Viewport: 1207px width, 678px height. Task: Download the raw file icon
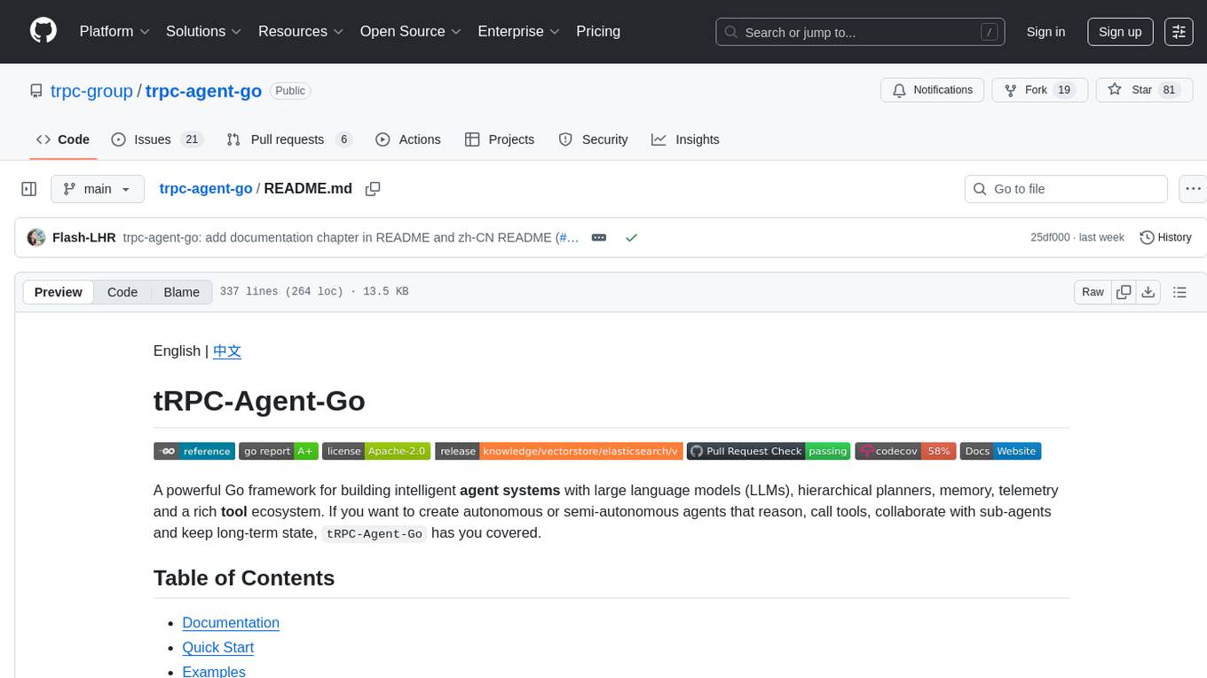coord(1148,292)
